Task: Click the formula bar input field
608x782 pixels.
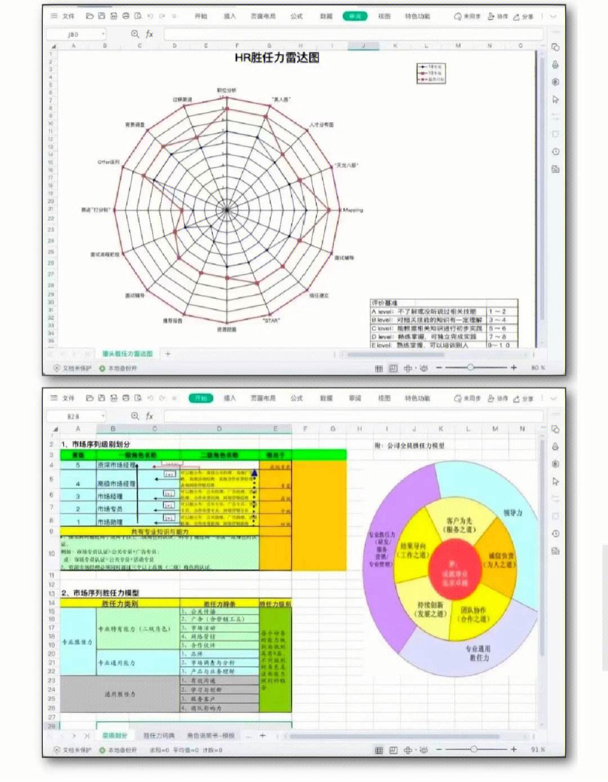Action: [349, 34]
